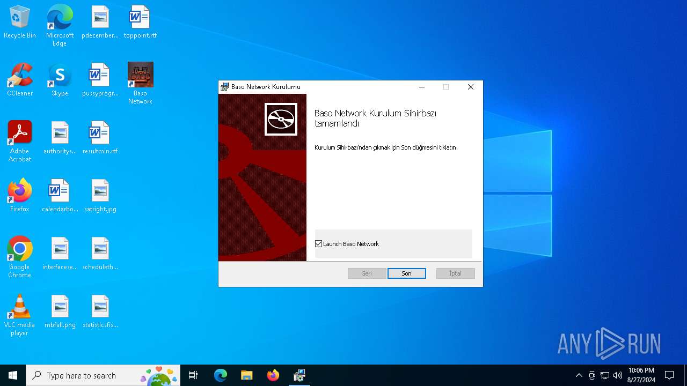Select the VLC media player shortcut
The height and width of the screenshot is (386, 687).
click(x=20, y=315)
